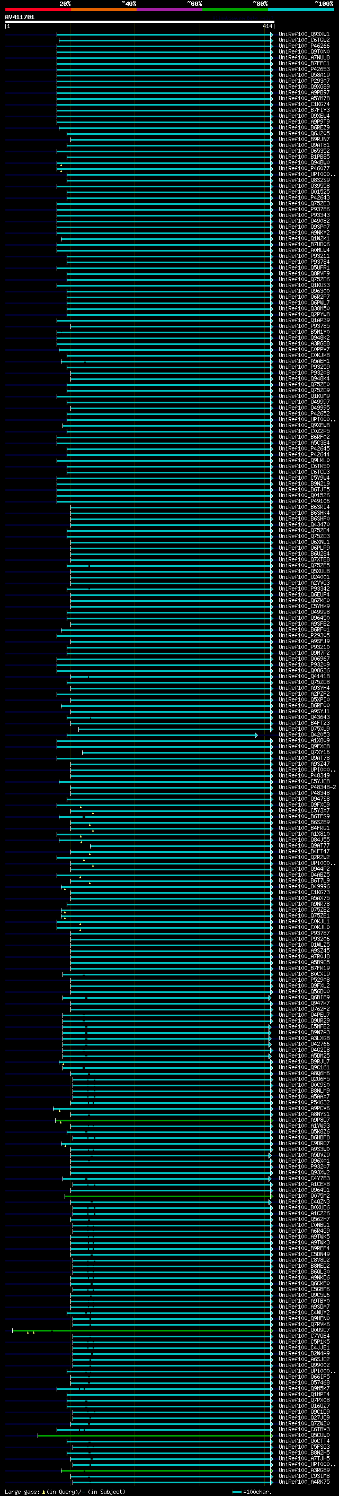Click the UniRef100_Q84J55 hit label
Screen dimensions: 339x1496
point(304,840)
